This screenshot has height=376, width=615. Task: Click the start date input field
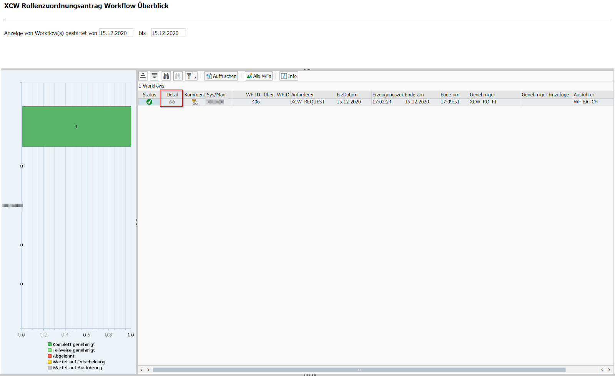pos(116,33)
